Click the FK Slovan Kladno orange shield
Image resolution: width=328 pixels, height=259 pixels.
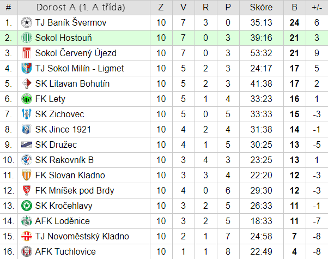(27, 175)
